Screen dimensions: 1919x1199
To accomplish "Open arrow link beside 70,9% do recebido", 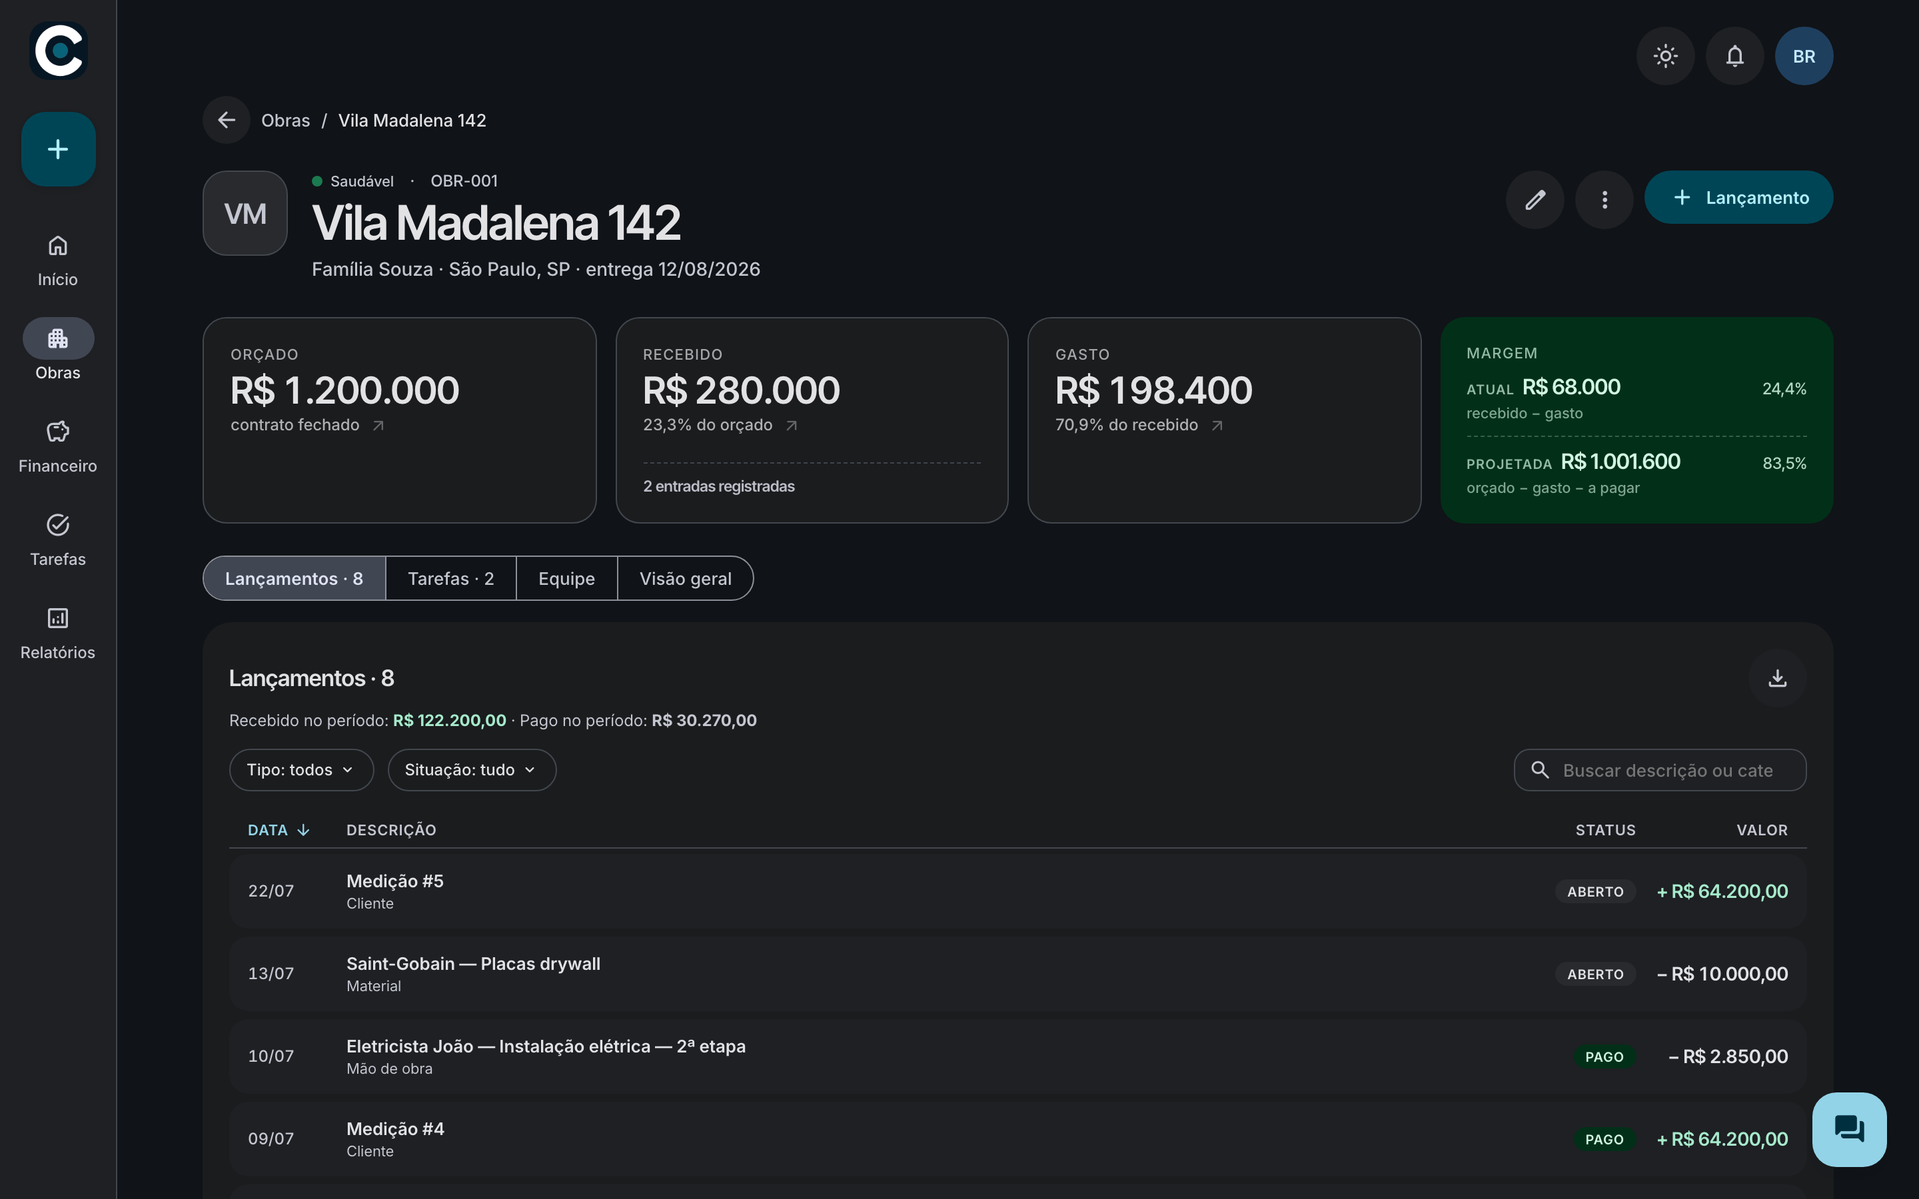I will (x=1217, y=426).
